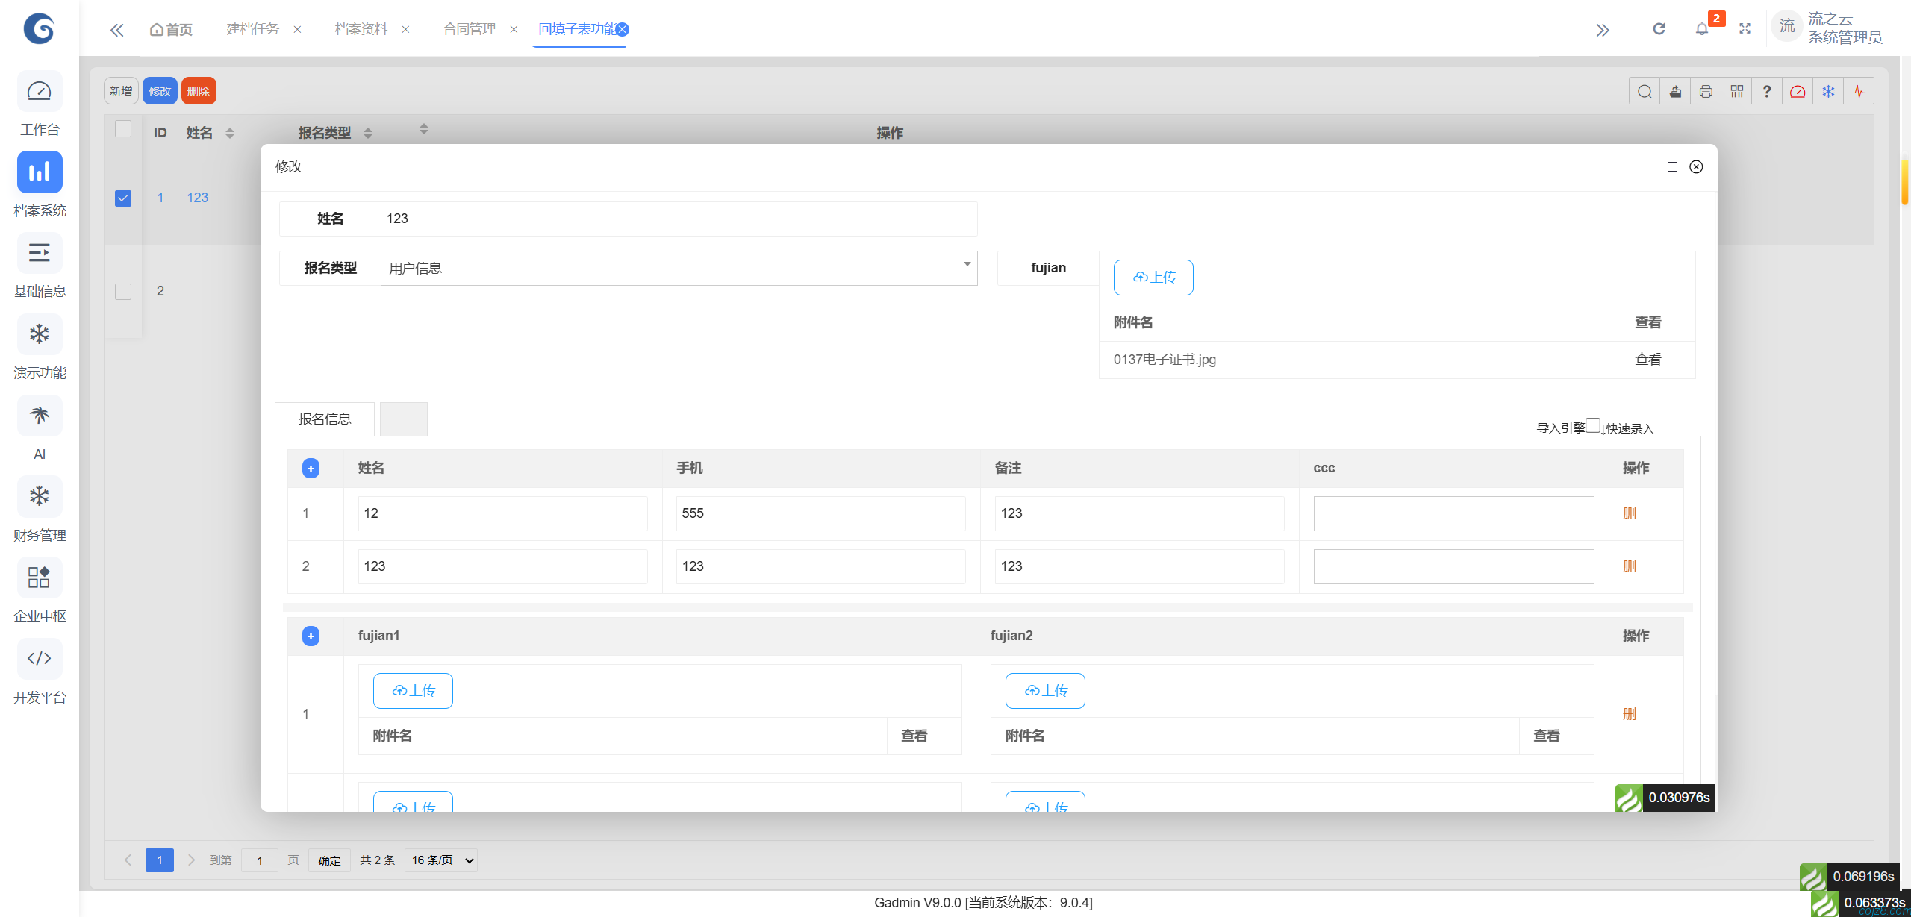This screenshot has height=917, width=1911.
Task: Sort by 报名类型 column arrows
Action: (368, 133)
